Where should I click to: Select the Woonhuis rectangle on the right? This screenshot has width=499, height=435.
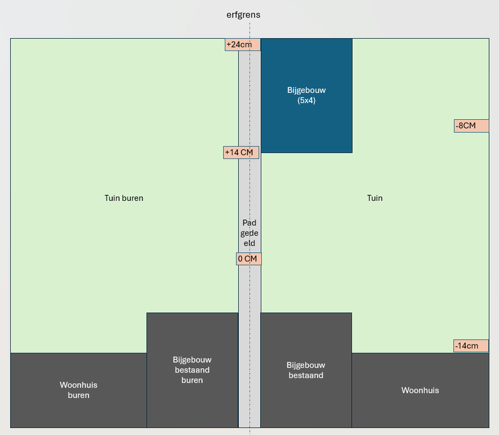tap(420, 390)
